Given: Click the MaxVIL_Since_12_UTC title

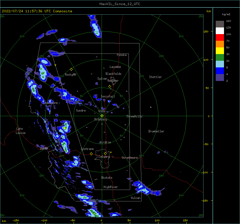Looking at the screenshot, I should pos(120,4).
